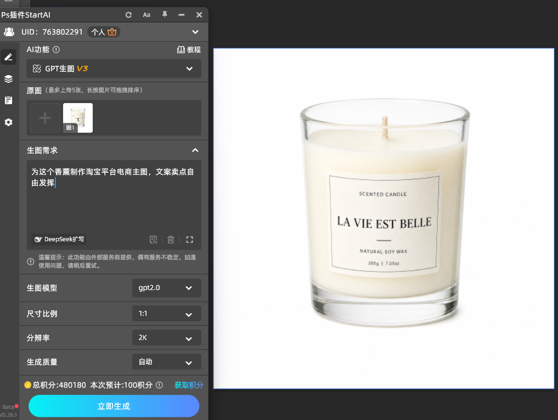
Task: Click the user account avatar icon
Action: 9,32
